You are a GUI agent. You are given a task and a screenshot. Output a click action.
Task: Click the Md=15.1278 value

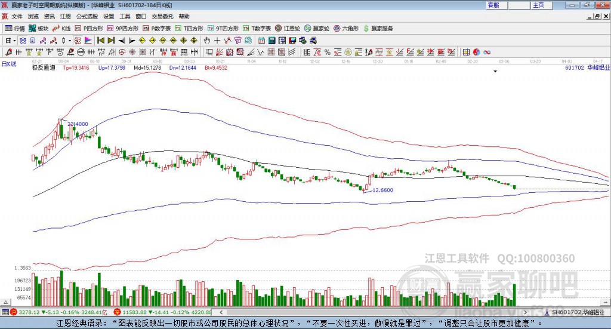click(147, 68)
